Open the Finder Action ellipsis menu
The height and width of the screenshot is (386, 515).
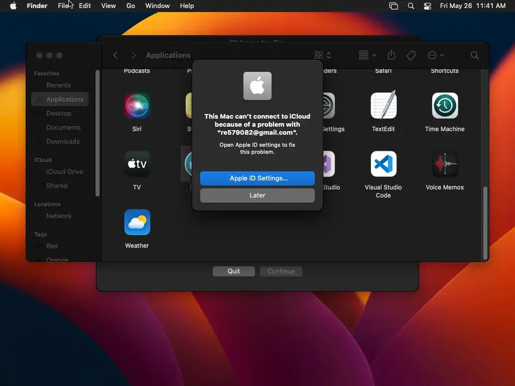(x=436, y=55)
